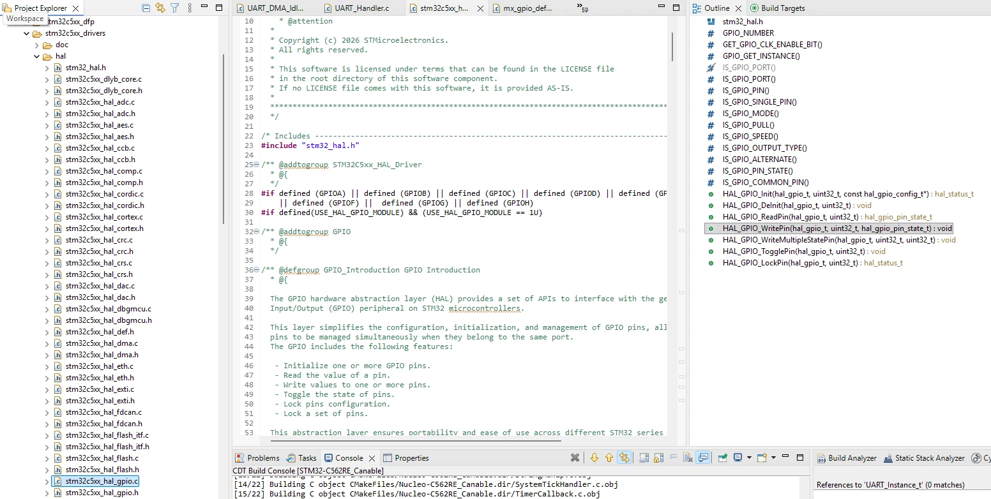This screenshot has width=991, height=499.
Task: Close the Outline view tab
Action: (x=739, y=8)
